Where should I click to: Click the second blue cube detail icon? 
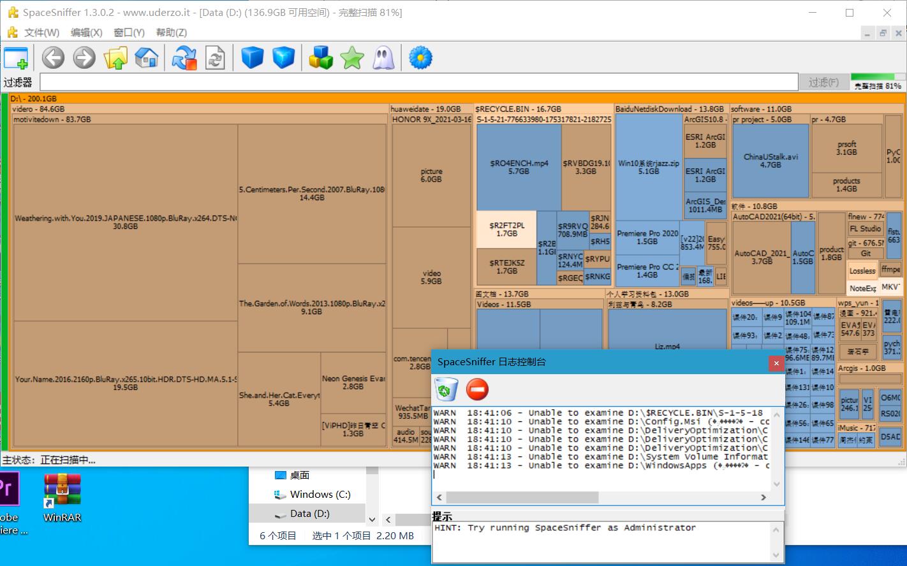pyautogui.click(x=283, y=58)
